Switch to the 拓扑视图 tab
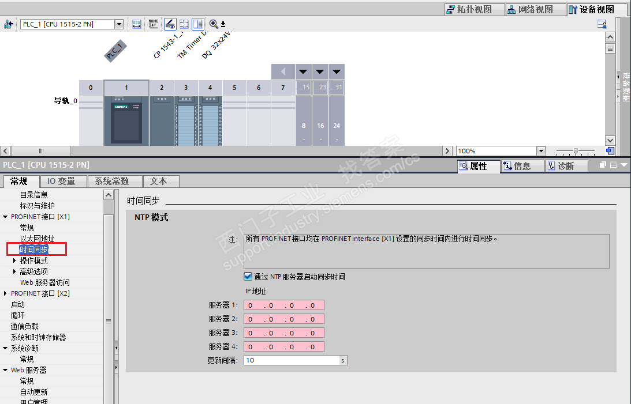The height and width of the screenshot is (404, 631). pos(475,9)
